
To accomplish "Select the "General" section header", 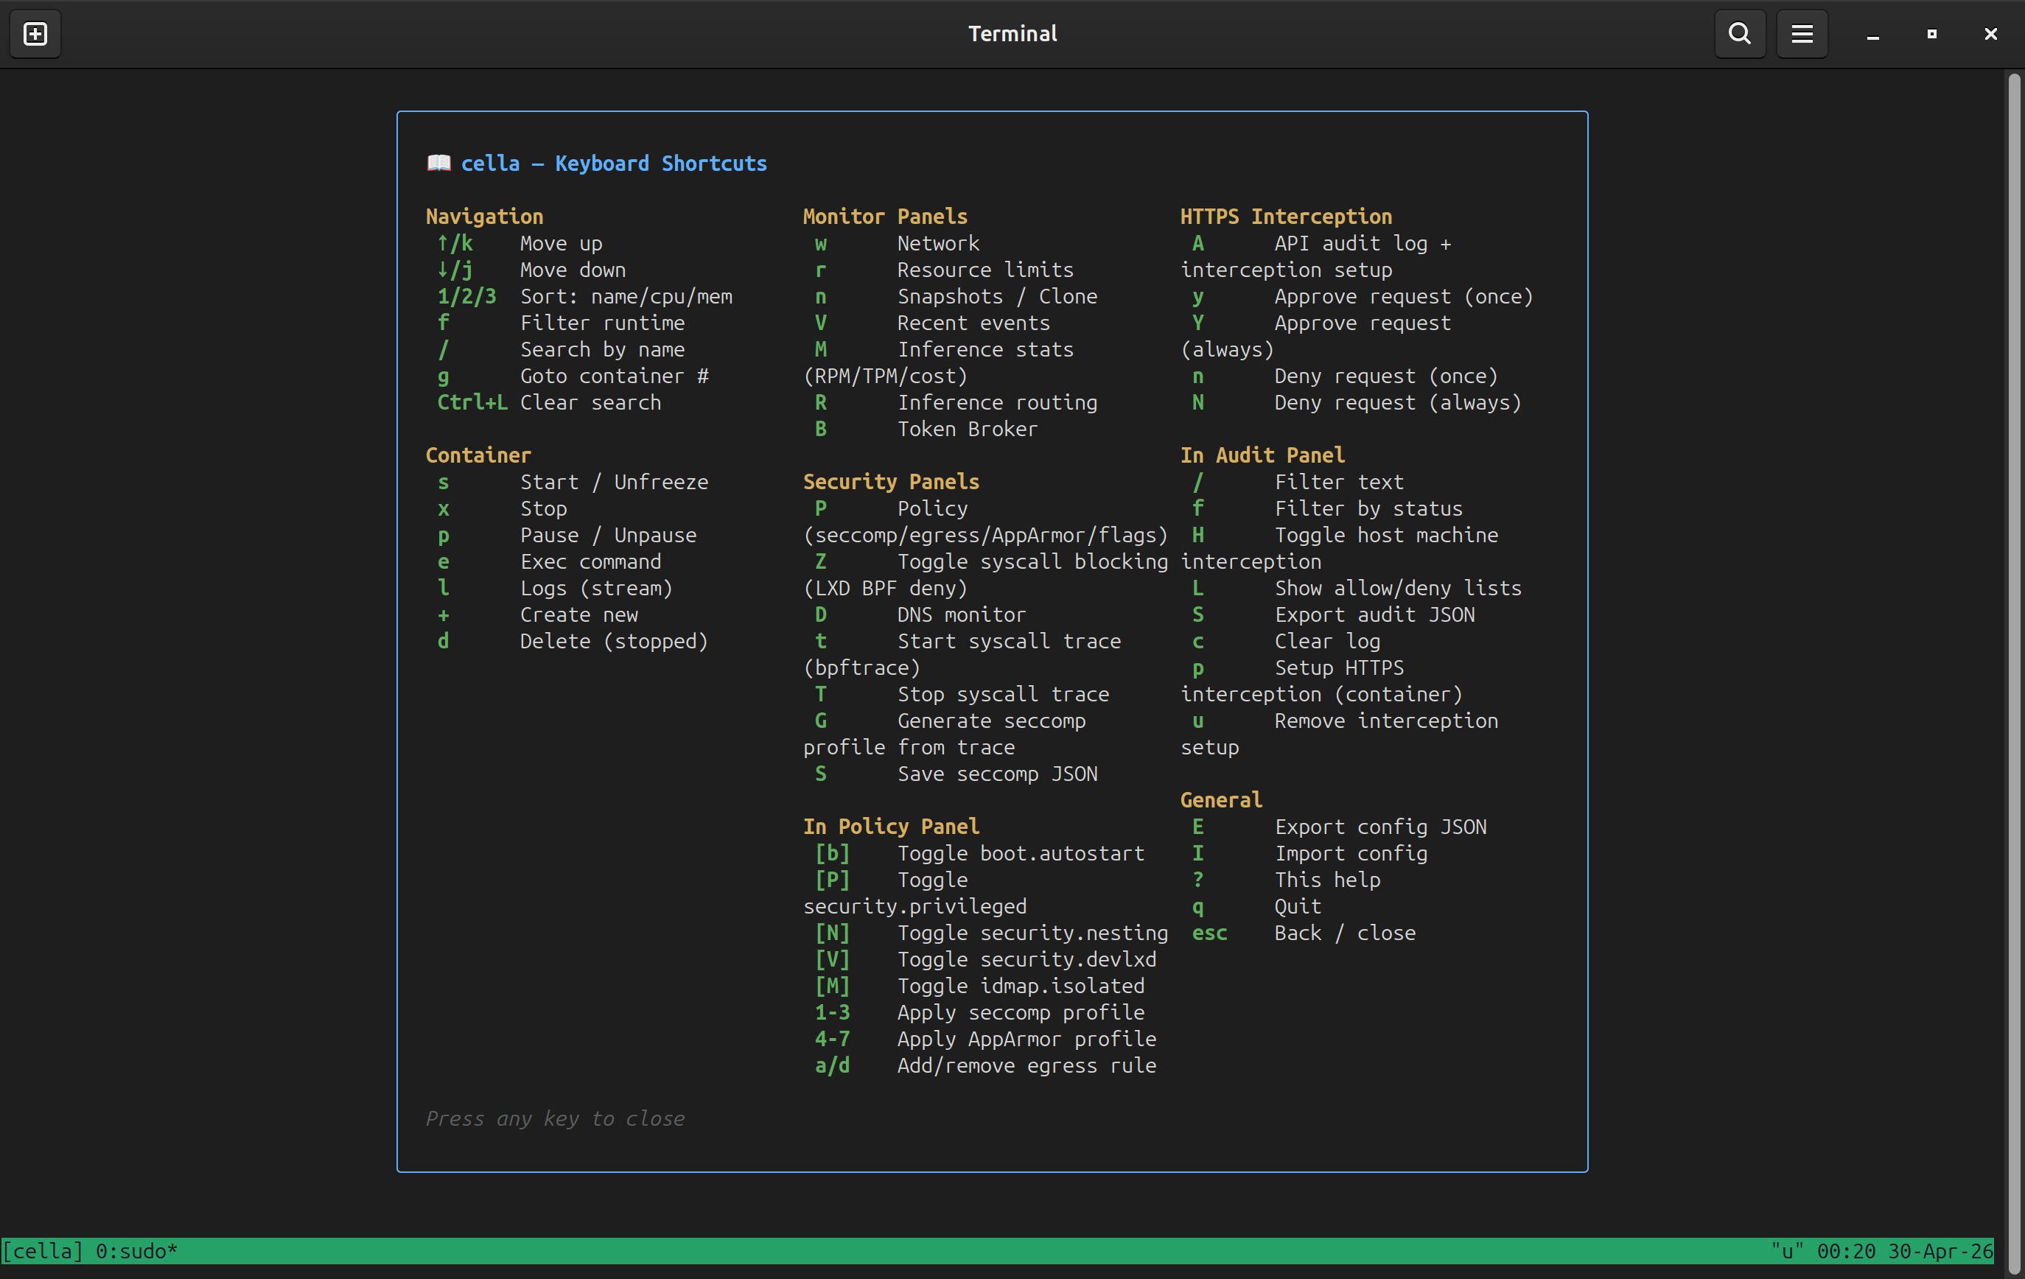I will [1221, 801].
